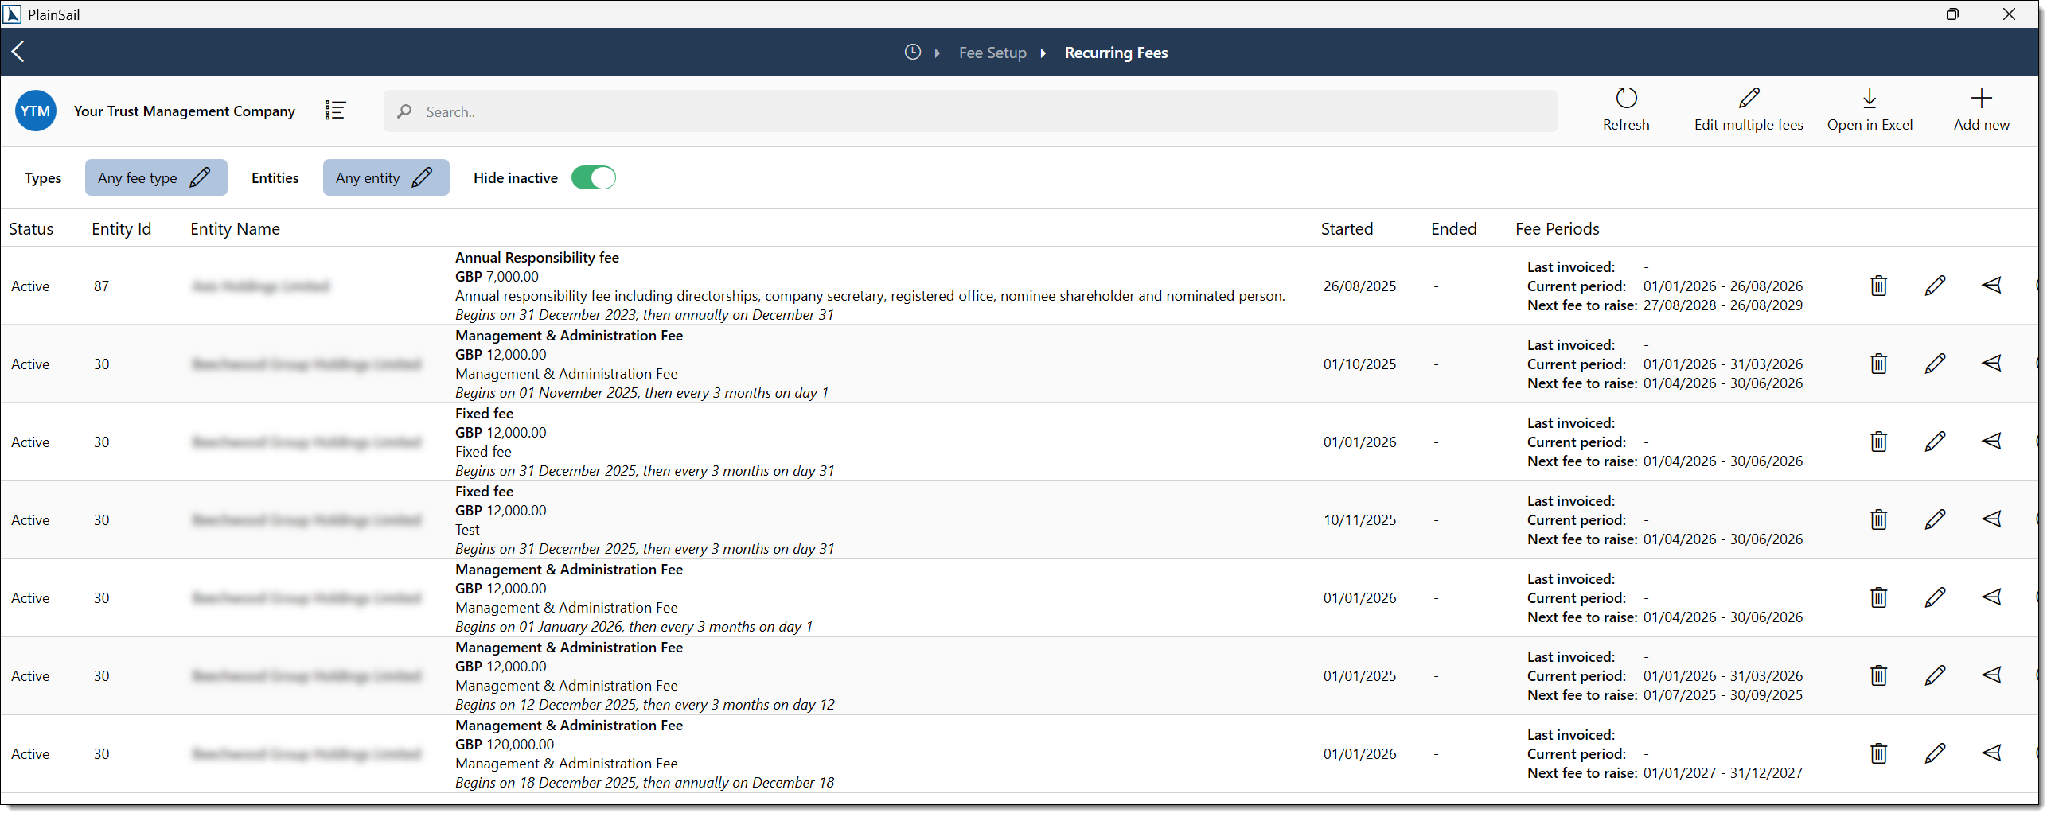Click the back arrow at top left
The width and height of the screenshot is (2051, 817).
pos(18,51)
